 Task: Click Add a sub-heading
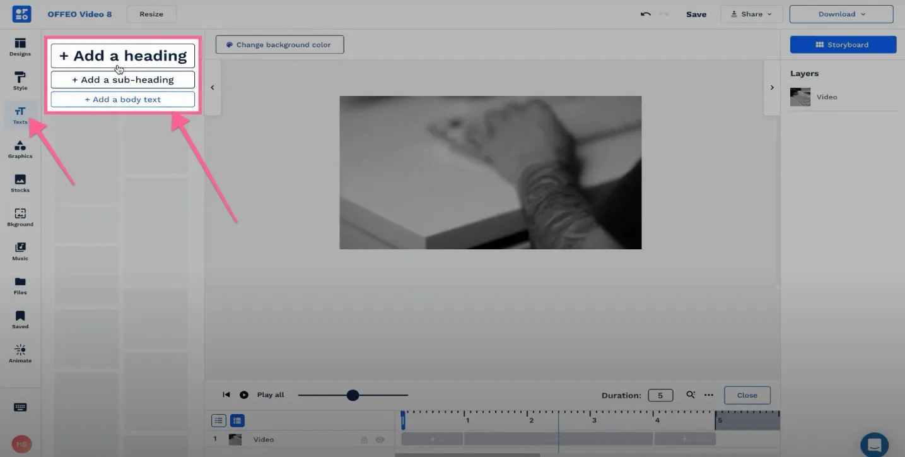(x=123, y=80)
